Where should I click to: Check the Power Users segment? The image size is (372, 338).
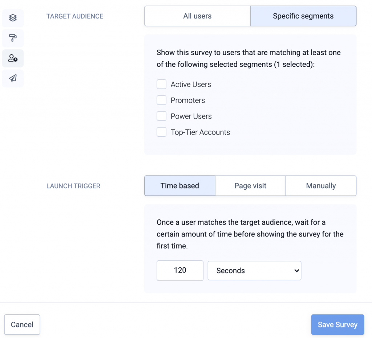pyautogui.click(x=161, y=116)
